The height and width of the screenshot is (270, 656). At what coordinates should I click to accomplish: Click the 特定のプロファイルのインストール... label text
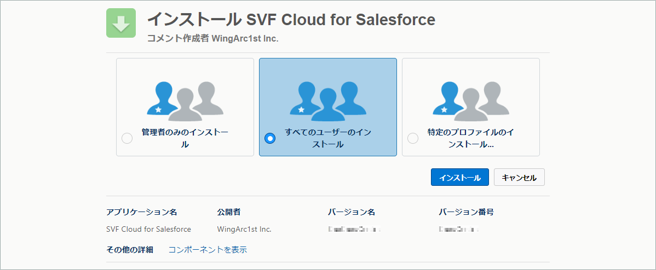tap(471, 138)
